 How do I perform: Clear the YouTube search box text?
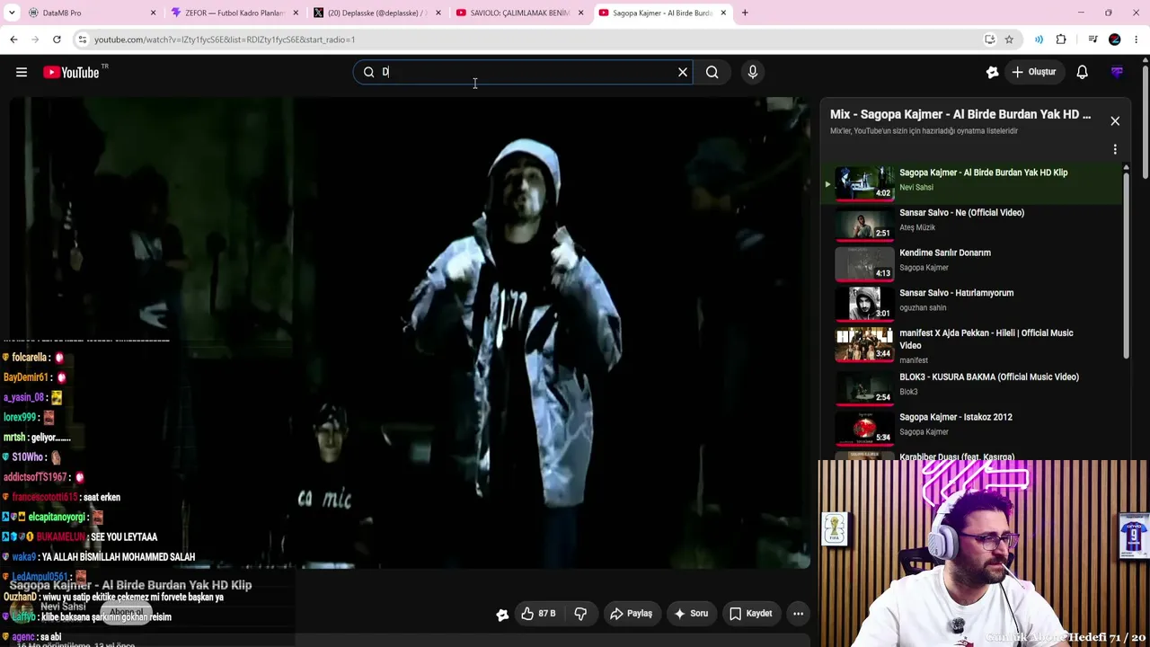click(683, 72)
